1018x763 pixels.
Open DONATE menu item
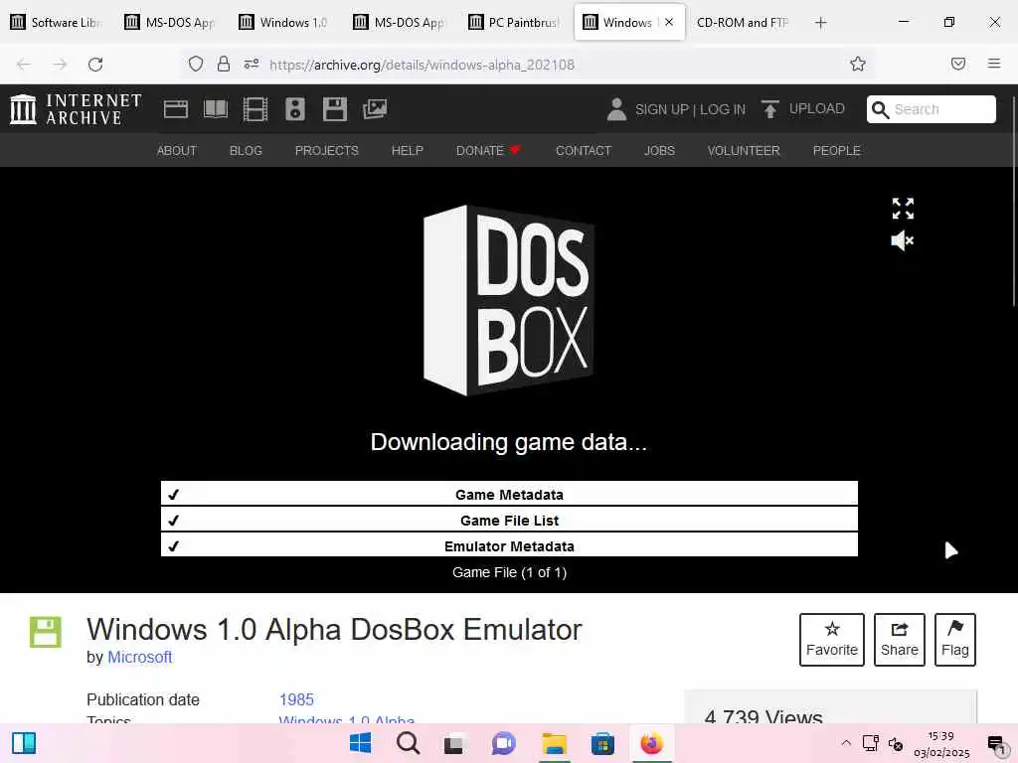point(488,151)
